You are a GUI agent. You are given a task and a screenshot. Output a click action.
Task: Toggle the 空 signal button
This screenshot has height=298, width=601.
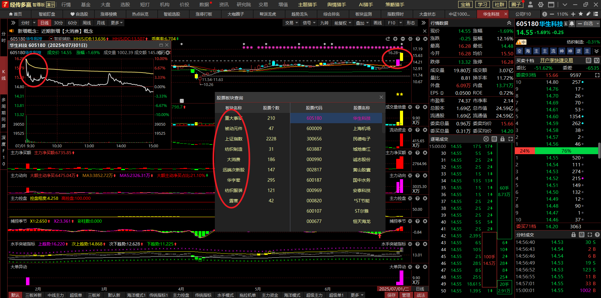click(x=520, y=51)
